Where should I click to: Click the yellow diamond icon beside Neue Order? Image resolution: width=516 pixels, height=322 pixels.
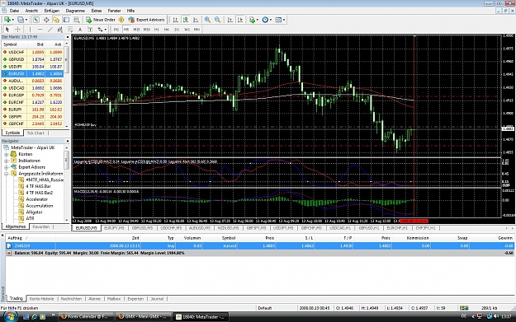(121, 20)
